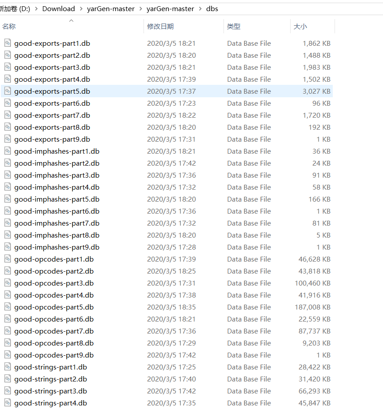The width and height of the screenshot is (383, 413).
Task: Select the file name good-opcodes-part6.db
Action: tap(54, 319)
